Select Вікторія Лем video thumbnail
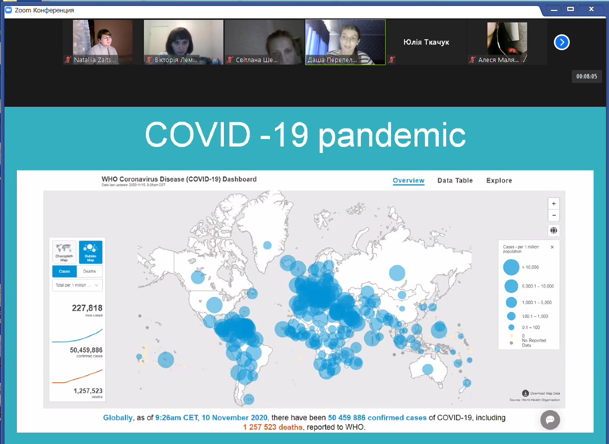This screenshot has width=609, height=444. coord(184,42)
